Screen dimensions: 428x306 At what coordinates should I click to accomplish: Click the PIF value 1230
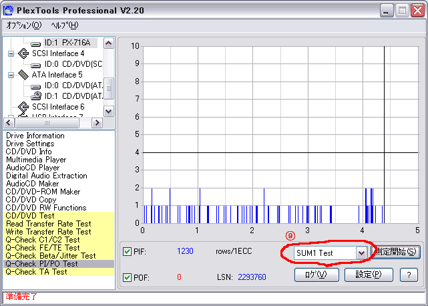coord(185,251)
